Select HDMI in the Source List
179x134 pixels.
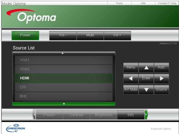[x=64, y=78]
